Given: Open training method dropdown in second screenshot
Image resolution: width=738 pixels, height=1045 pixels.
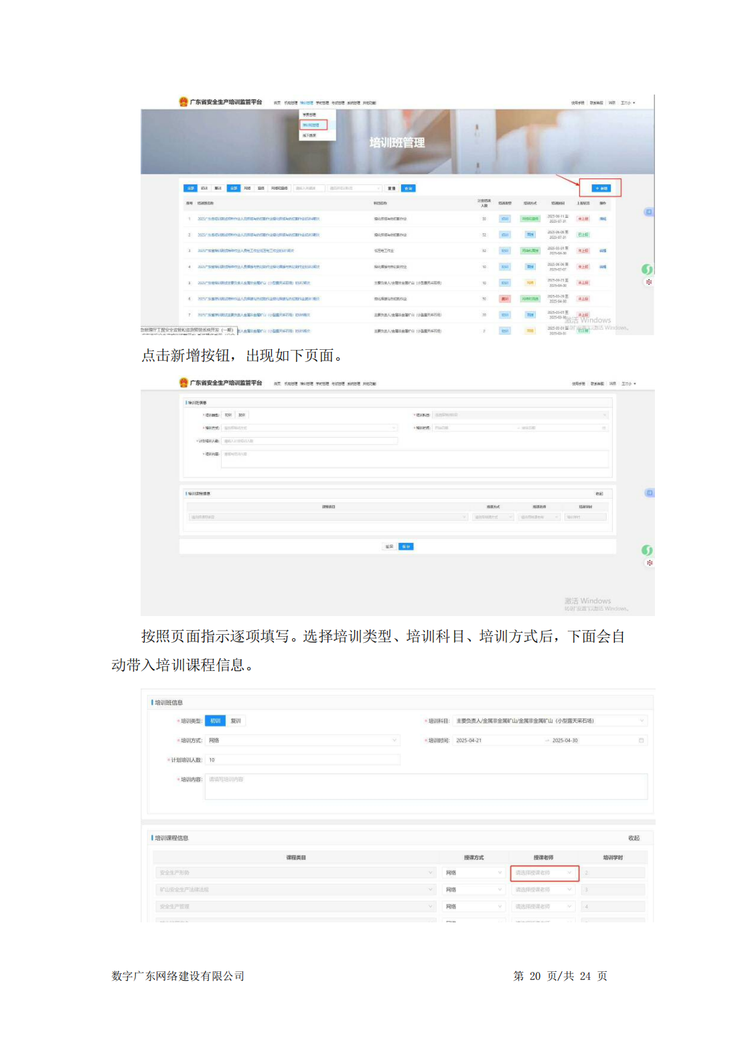Looking at the screenshot, I should (x=309, y=428).
